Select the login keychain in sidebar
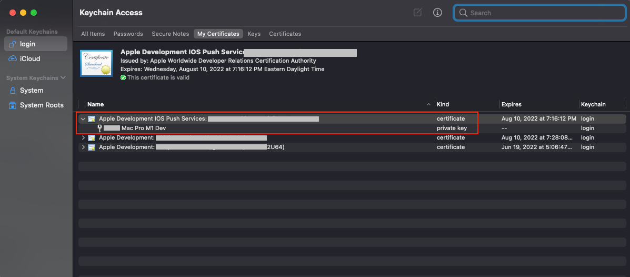630x277 pixels. click(36, 44)
